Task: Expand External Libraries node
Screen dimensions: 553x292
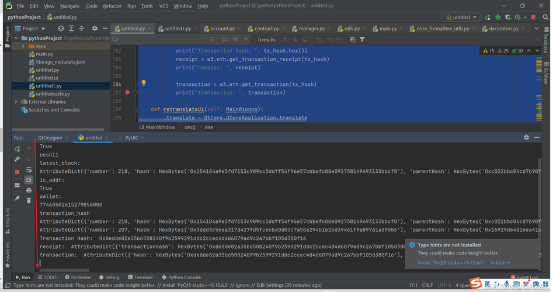Action: (x=16, y=102)
